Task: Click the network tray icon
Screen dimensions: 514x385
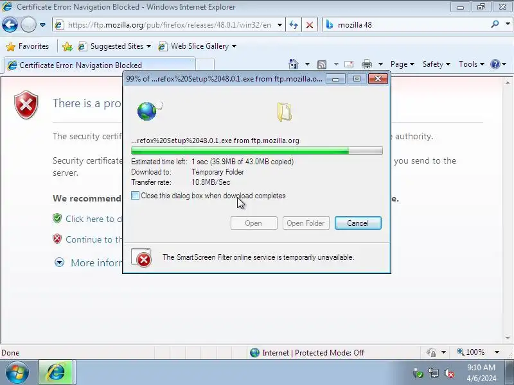Action: 434,373
